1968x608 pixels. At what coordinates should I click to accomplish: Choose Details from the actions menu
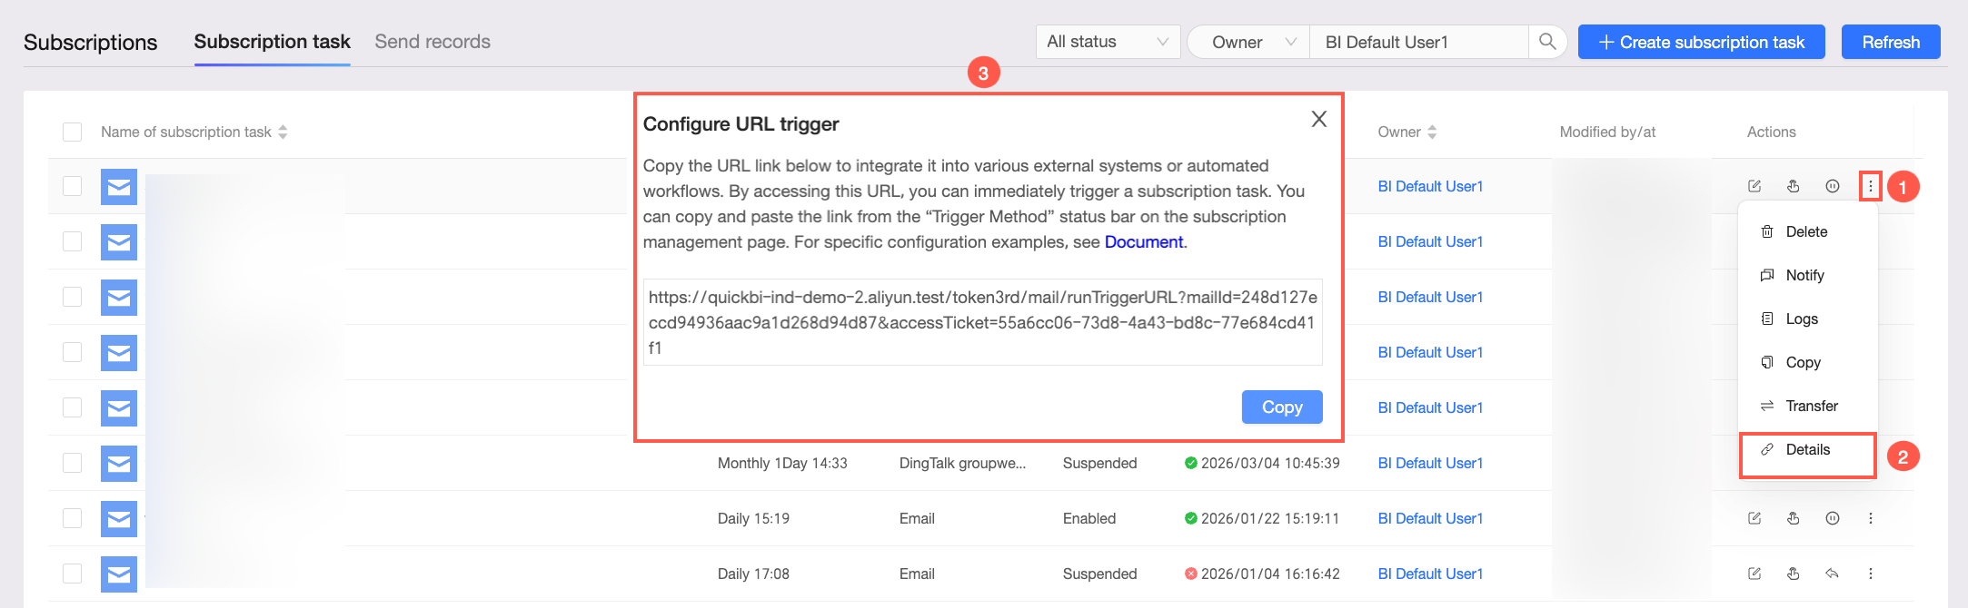tap(1807, 450)
